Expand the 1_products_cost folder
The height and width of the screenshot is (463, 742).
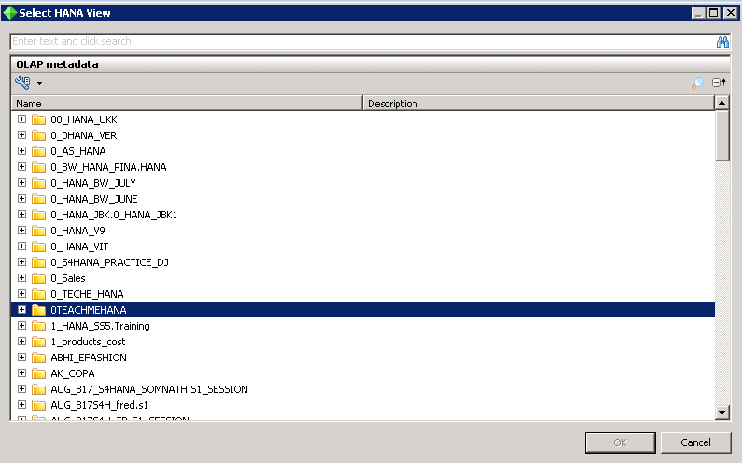(21, 342)
